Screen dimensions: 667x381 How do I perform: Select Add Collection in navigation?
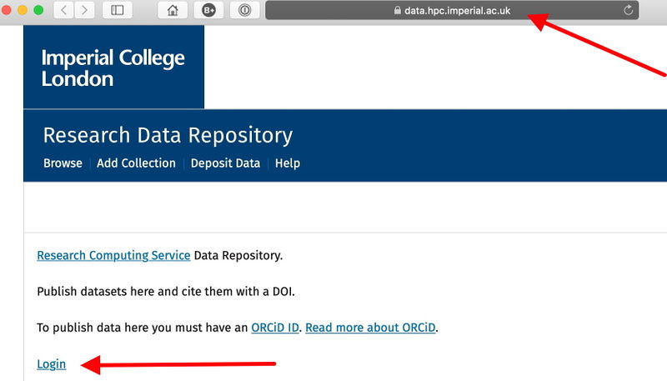(136, 163)
